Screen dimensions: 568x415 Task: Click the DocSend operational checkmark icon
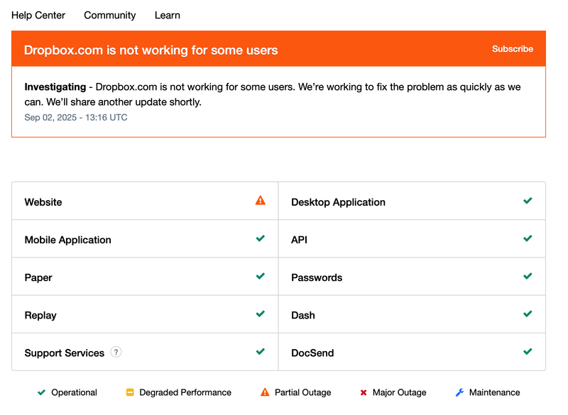(x=528, y=352)
